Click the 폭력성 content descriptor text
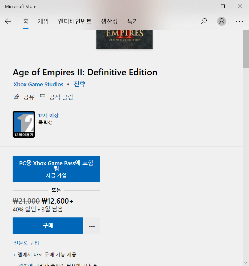 coord(46,122)
